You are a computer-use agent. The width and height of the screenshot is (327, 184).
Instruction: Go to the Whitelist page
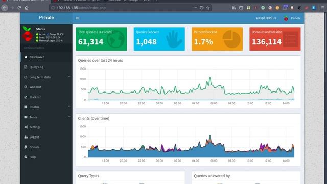(46, 87)
